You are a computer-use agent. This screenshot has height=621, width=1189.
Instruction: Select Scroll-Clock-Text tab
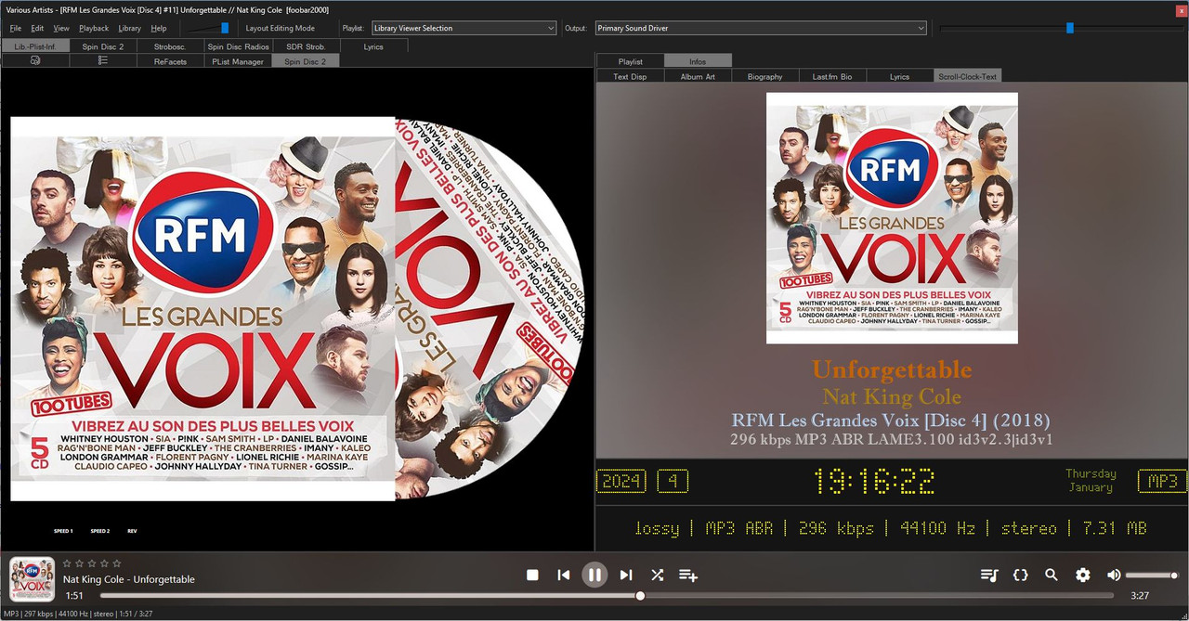click(968, 76)
